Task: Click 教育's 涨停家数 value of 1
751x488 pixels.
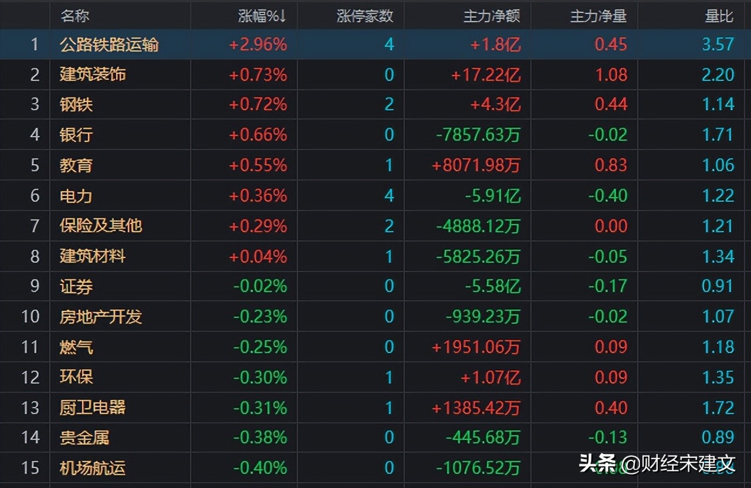Action: coord(388,165)
